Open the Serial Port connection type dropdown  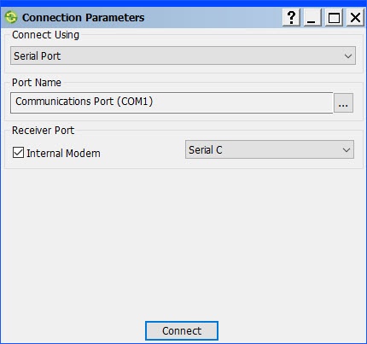point(183,55)
